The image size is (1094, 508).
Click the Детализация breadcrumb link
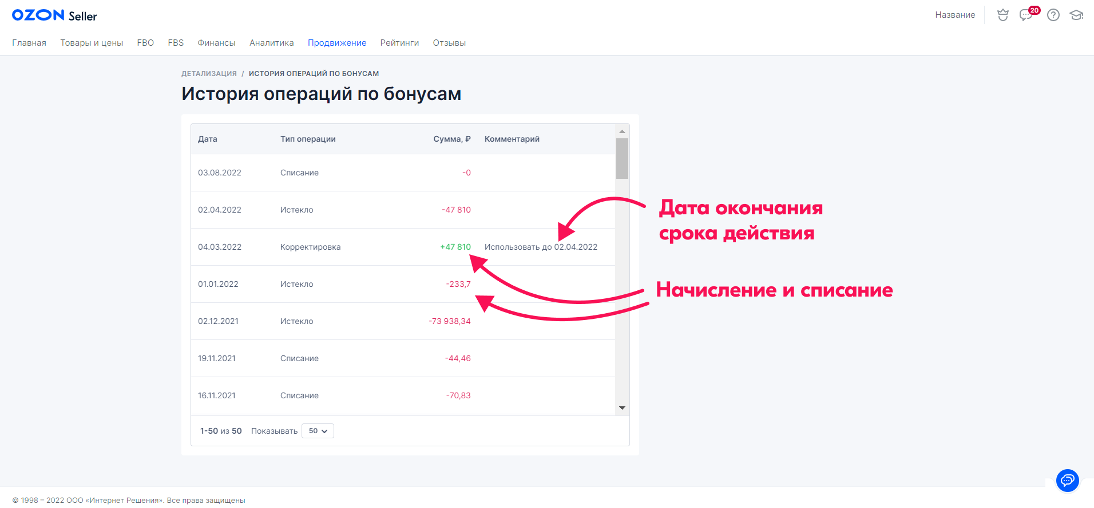[209, 74]
